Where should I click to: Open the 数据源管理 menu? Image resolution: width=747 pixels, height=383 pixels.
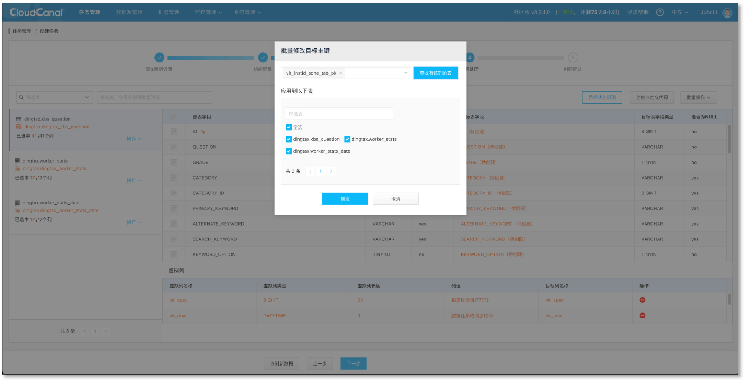point(129,12)
